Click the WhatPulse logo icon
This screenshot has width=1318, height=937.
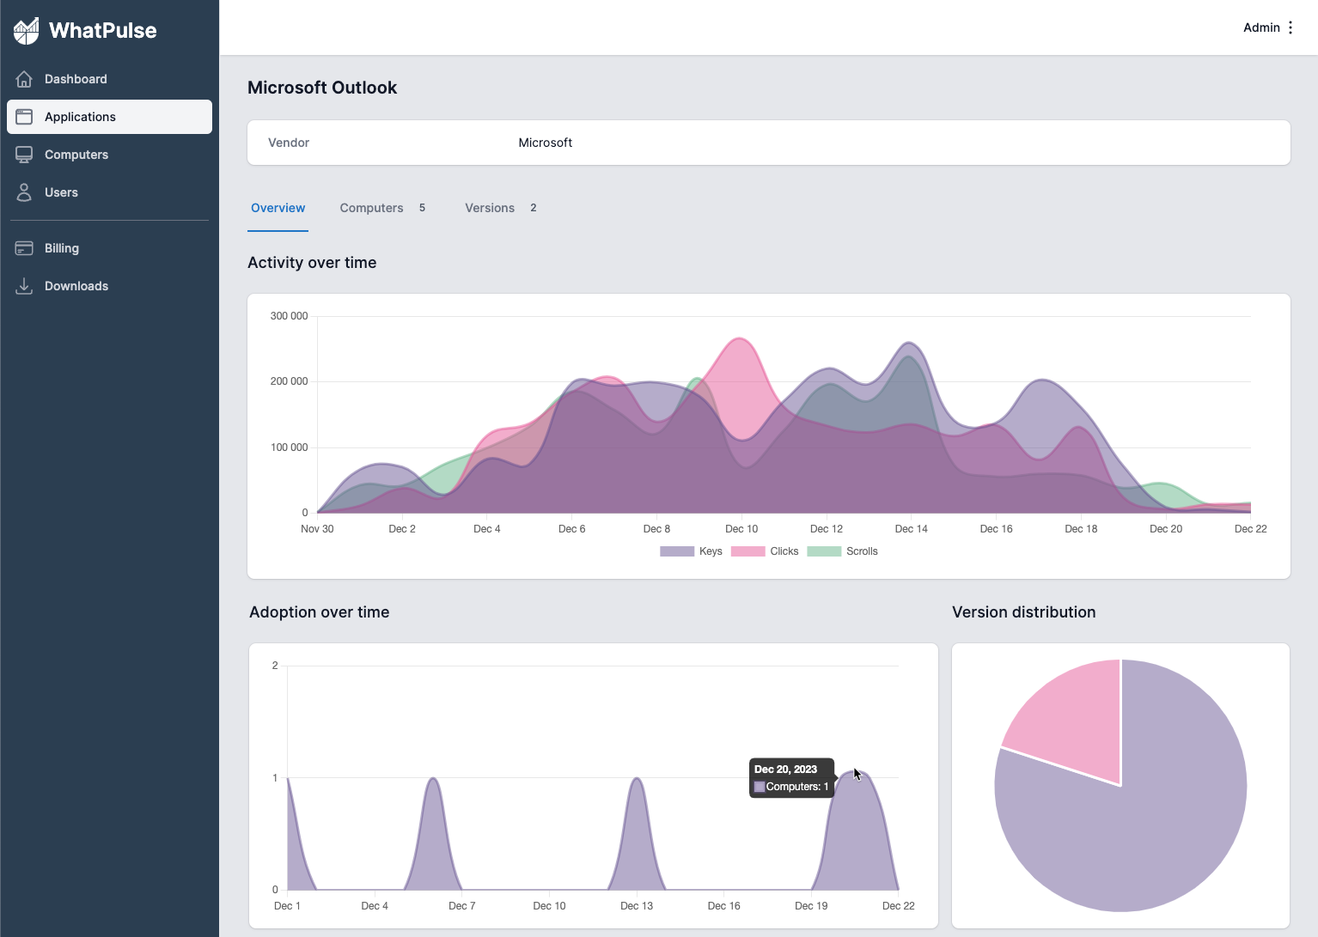click(26, 31)
